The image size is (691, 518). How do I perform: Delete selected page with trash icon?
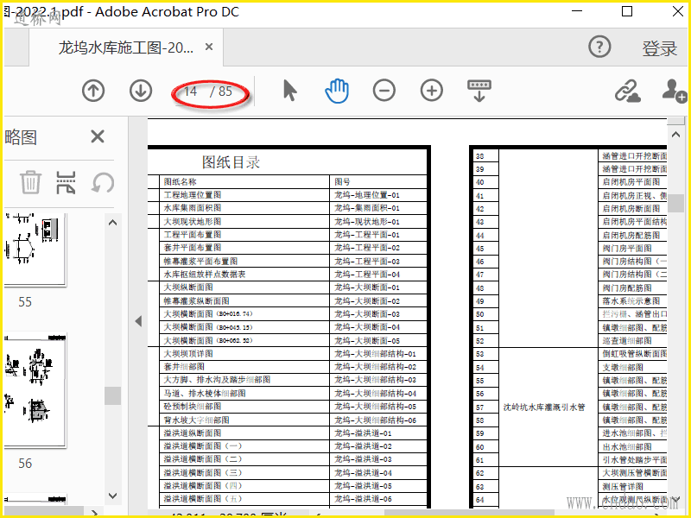coord(30,182)
